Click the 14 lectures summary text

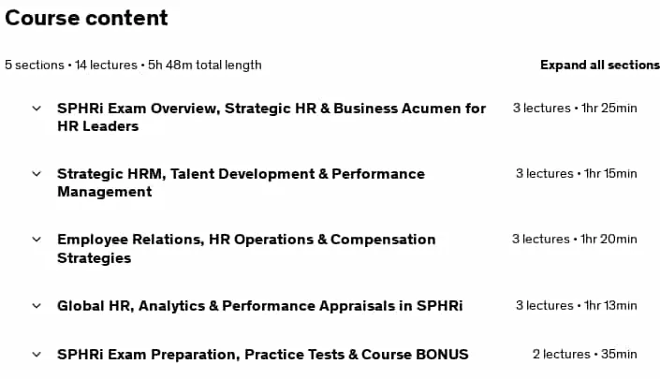106,66
